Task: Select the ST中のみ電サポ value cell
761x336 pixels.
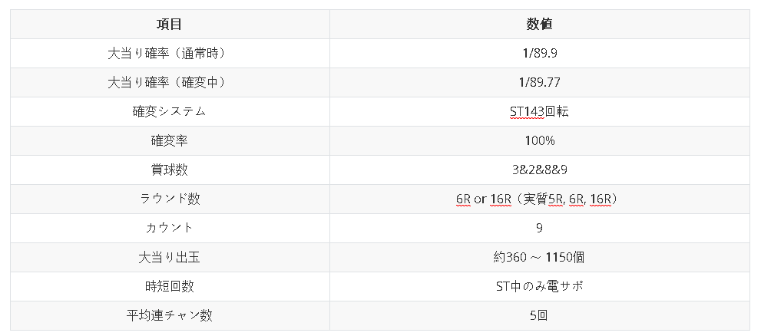Action: click(539, 287)
